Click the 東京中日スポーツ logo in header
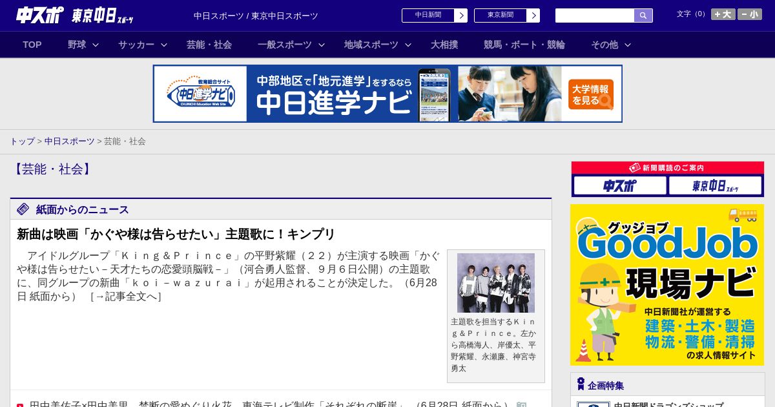This screenshot has height=407, width=775. click(x=103, y=16)
